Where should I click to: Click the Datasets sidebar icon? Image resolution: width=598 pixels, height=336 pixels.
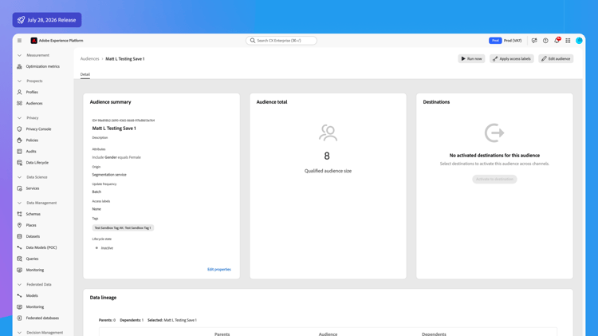click(19, 236)
